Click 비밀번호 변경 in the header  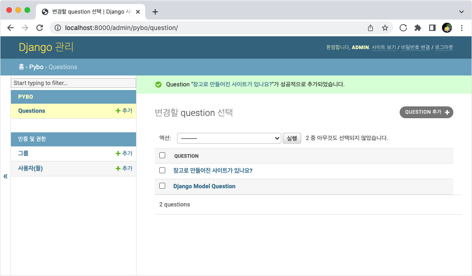pos(416,47)
